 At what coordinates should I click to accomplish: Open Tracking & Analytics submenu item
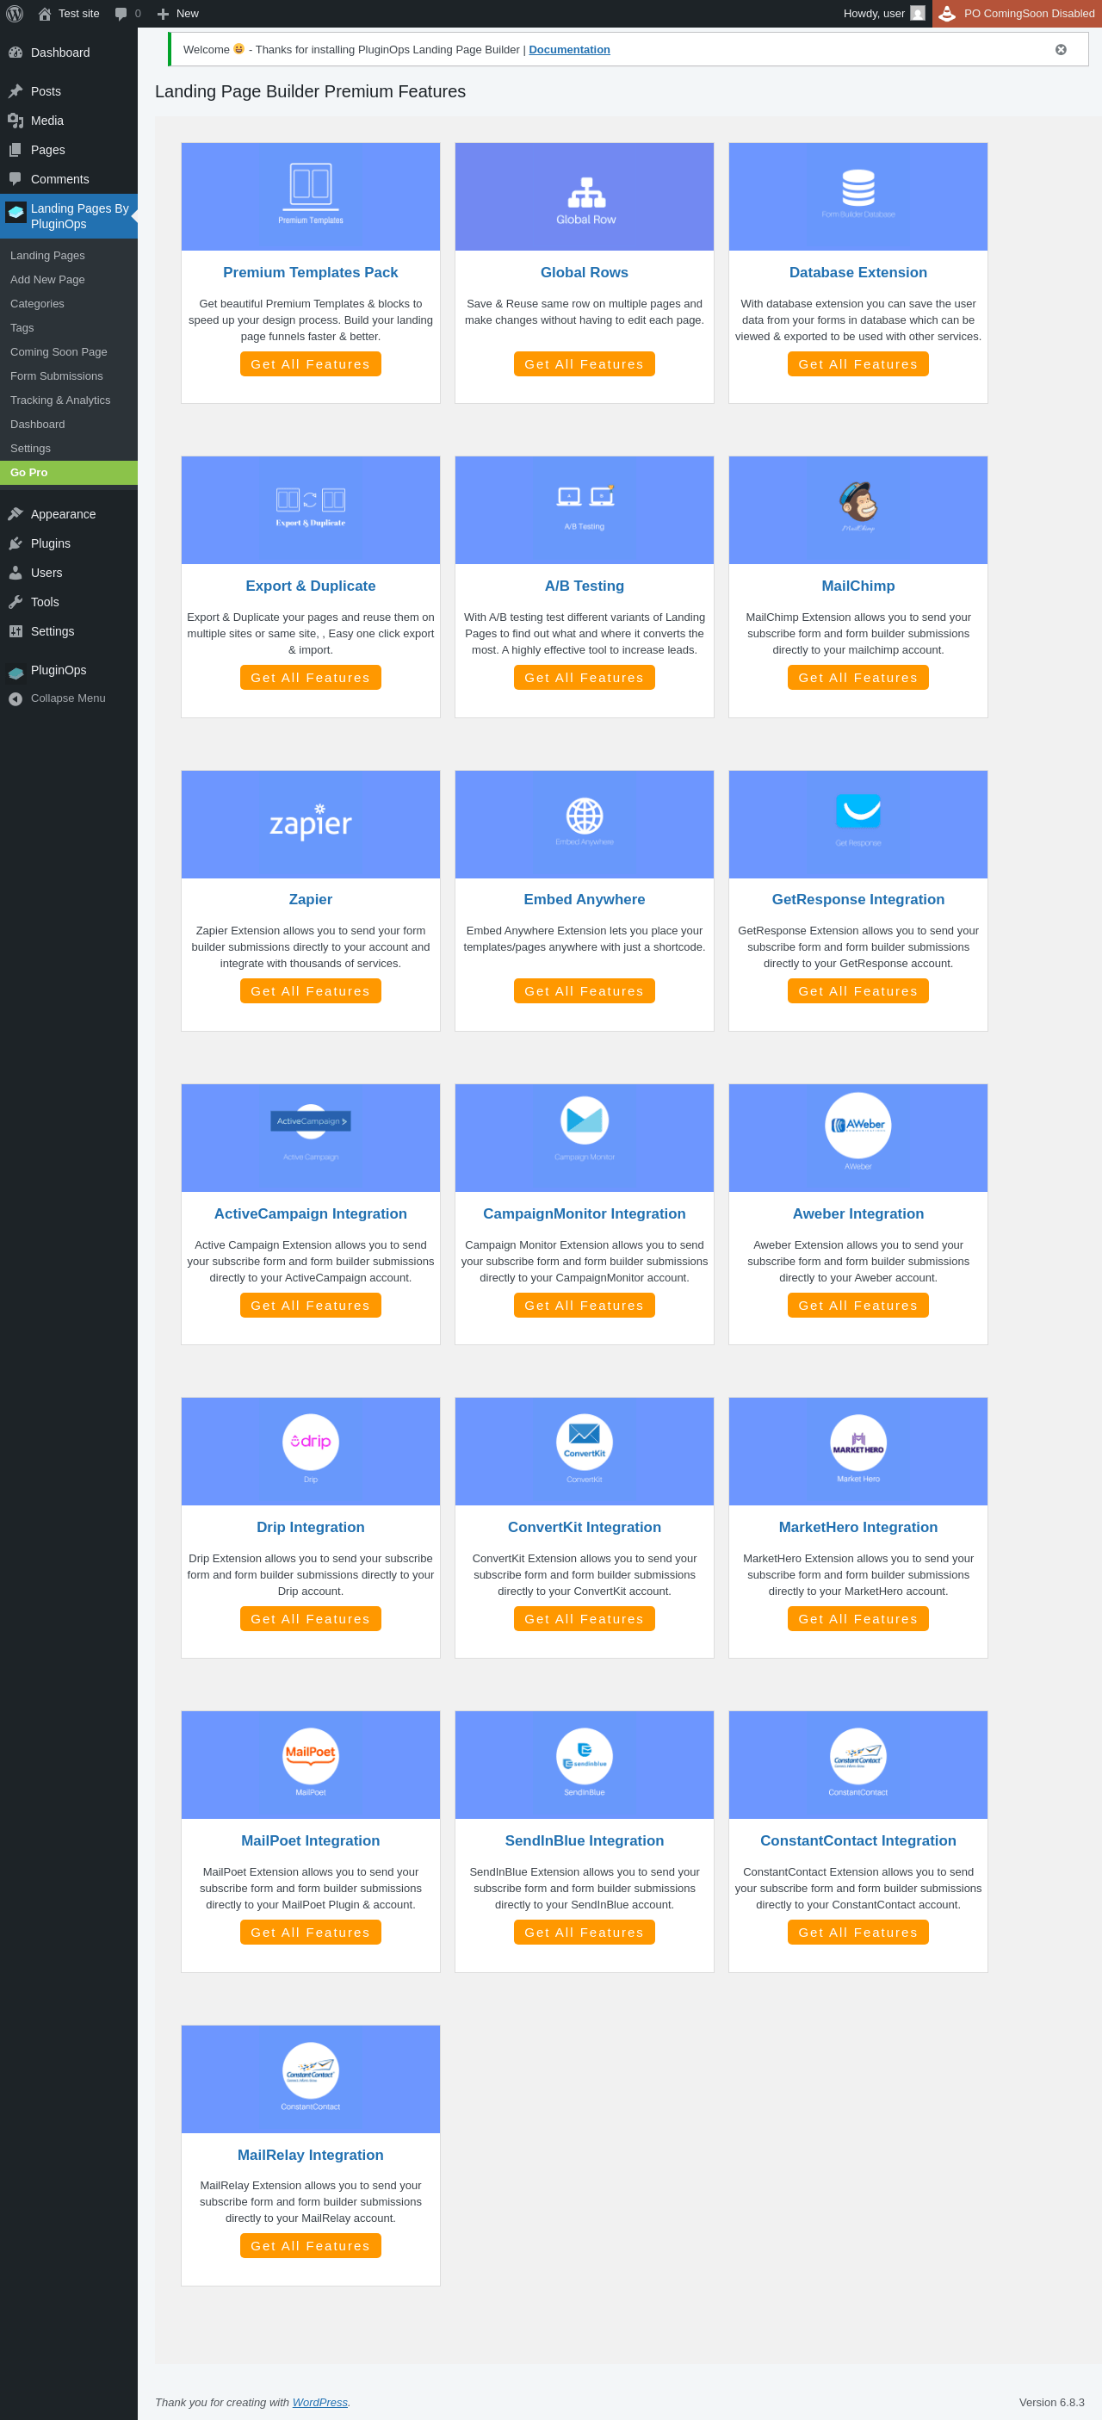(60, 400)
